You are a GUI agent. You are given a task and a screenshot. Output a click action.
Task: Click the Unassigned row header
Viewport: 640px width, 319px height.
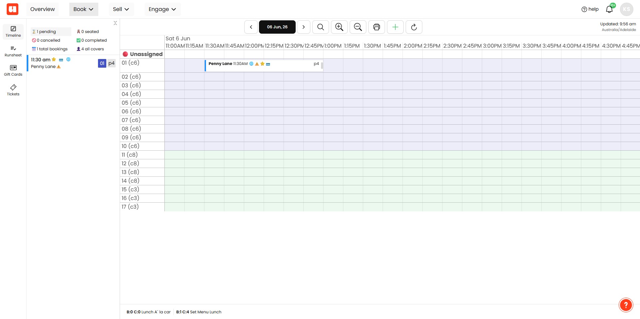[142, 54]
